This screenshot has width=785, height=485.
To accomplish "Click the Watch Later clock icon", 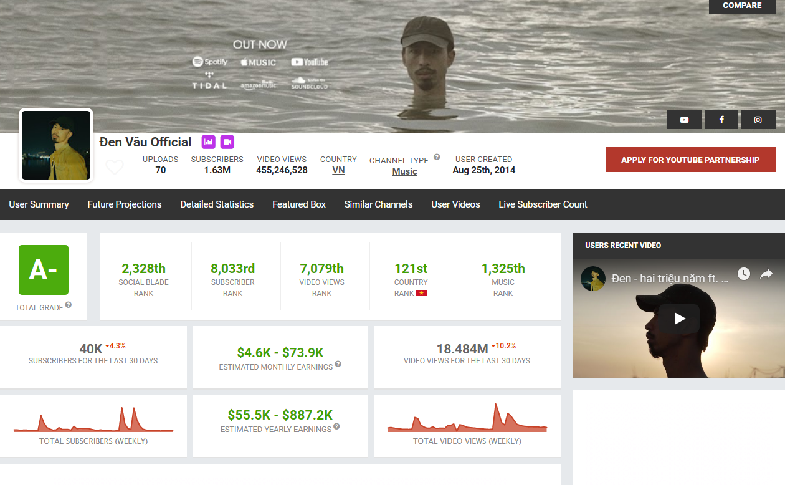I will click(744, 274).
